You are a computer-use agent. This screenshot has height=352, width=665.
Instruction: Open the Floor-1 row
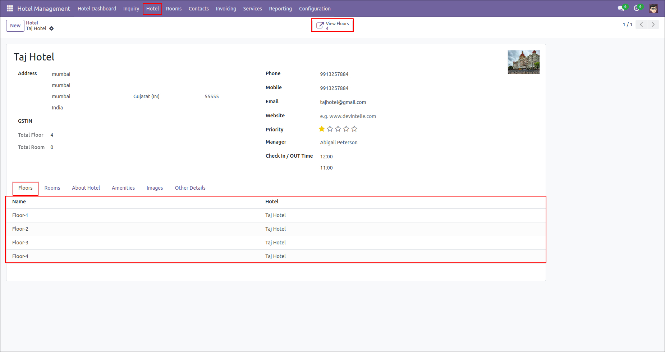[276, 215]
